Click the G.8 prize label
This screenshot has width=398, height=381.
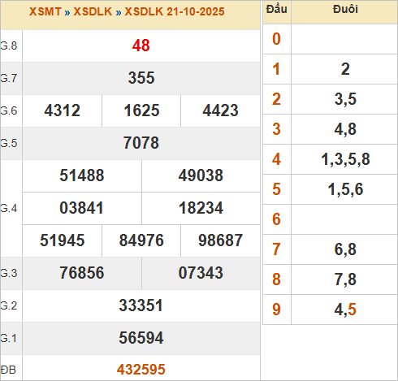tap(9, 45)
